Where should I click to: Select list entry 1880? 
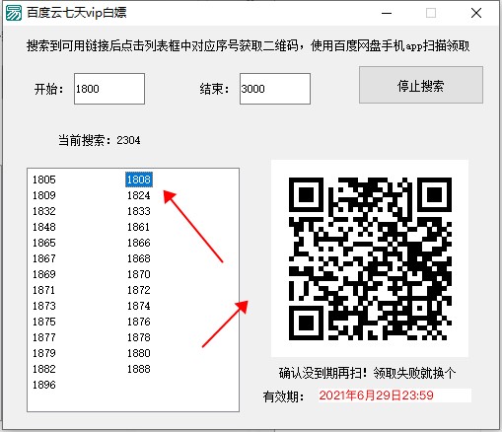pos(139,353)
